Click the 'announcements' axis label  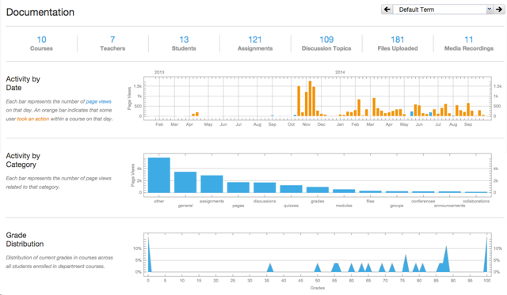click(449, 206)
